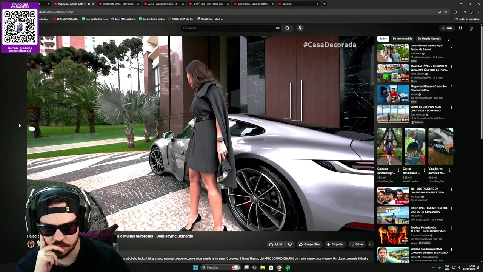Open the live IRL Cavalgada do Gusttavo video
Screen dimensions: 483x272
click(393, 196)
